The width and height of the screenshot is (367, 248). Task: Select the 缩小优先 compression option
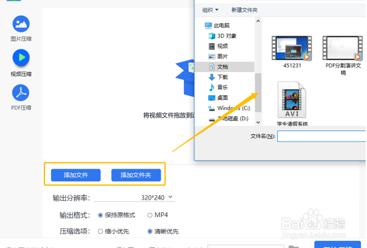[x=114, y=231]
